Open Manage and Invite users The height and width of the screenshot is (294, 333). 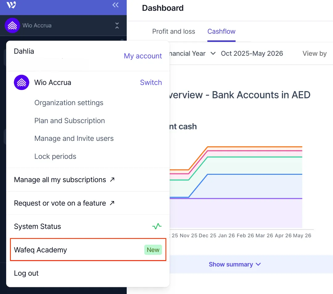click(74, 138)
